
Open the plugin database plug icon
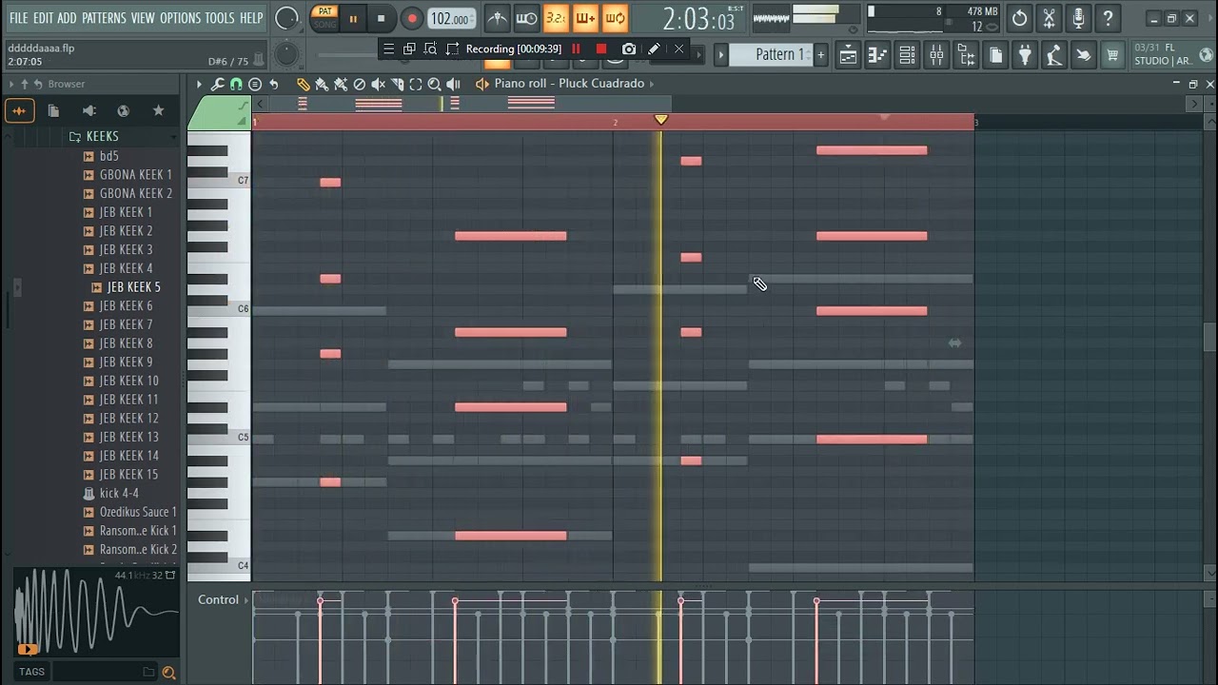(1025, 55)
